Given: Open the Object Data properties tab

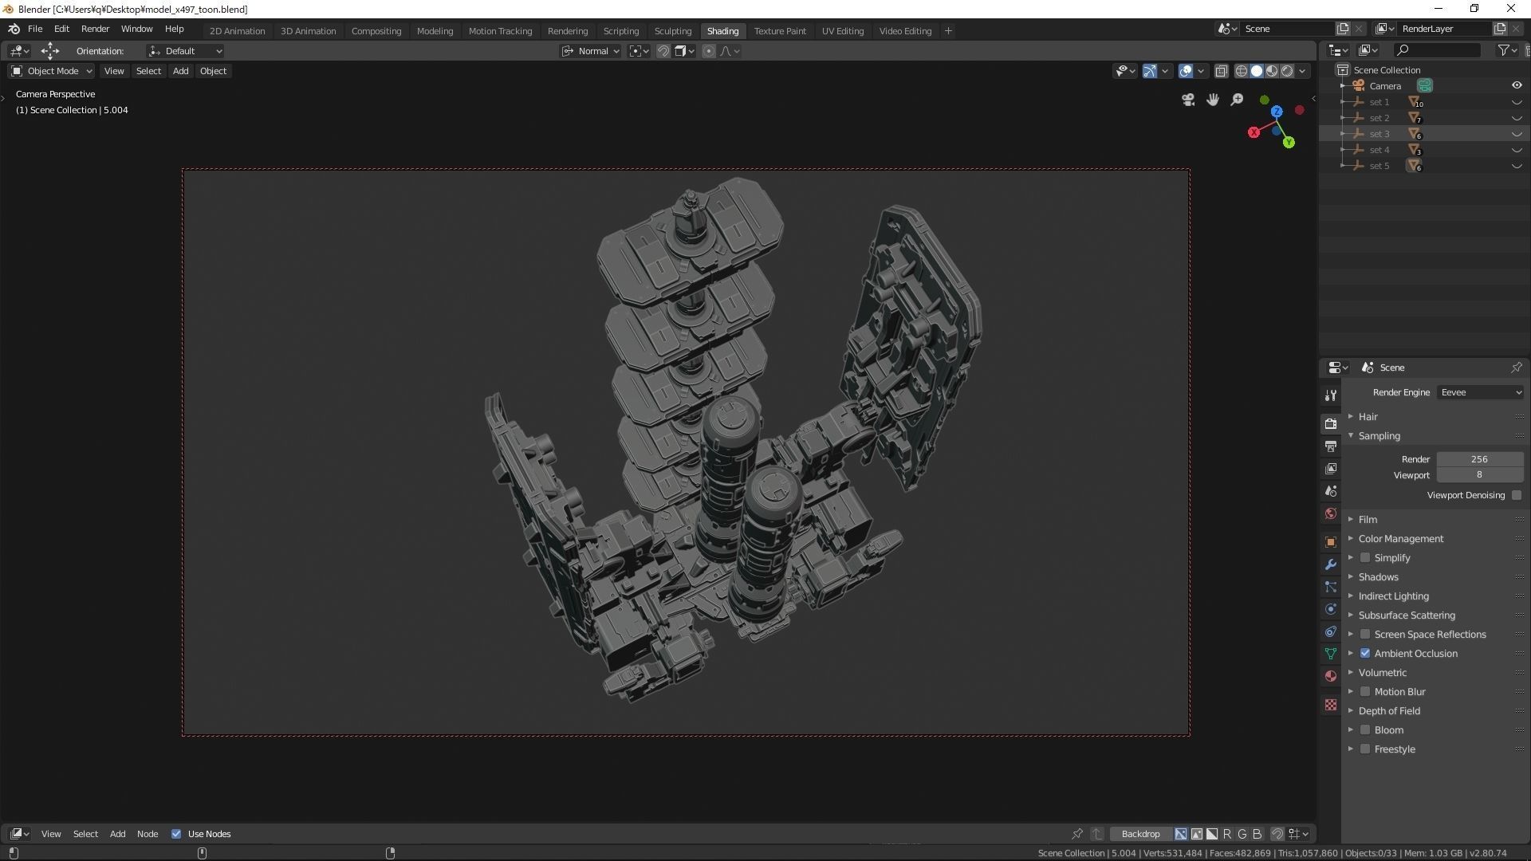Looking at the screenshot, I should point(1330,654).
